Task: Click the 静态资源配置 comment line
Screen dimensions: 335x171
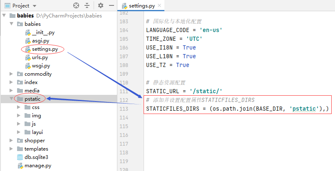Action: click(x=166, y=82)
